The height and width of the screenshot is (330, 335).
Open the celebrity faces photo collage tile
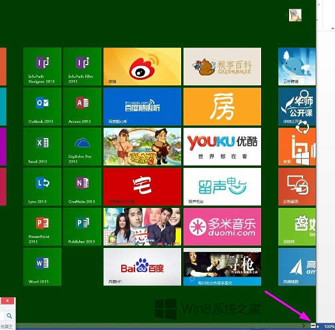[x=143, y=227]
